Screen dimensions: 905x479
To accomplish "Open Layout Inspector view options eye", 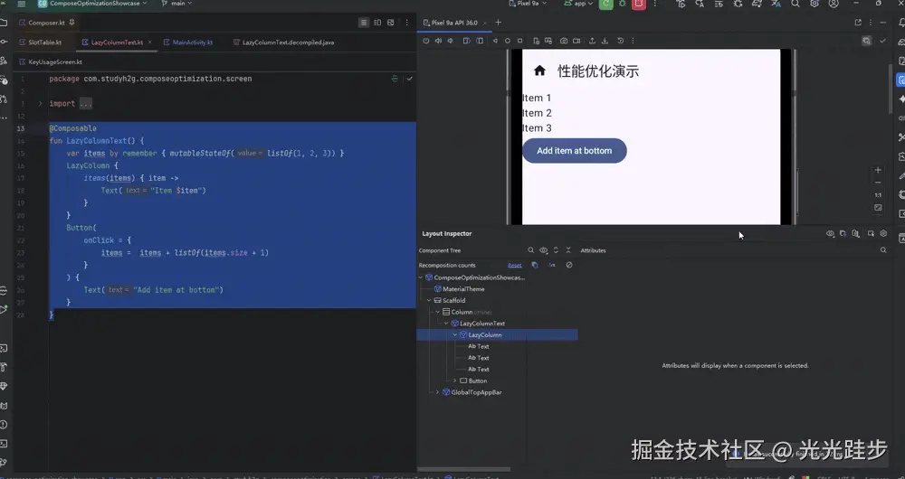I will [830, 233].
